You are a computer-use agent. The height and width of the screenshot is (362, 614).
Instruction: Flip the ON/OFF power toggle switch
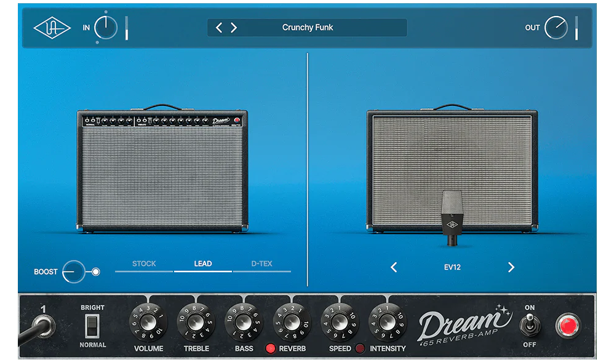(530, 325)
